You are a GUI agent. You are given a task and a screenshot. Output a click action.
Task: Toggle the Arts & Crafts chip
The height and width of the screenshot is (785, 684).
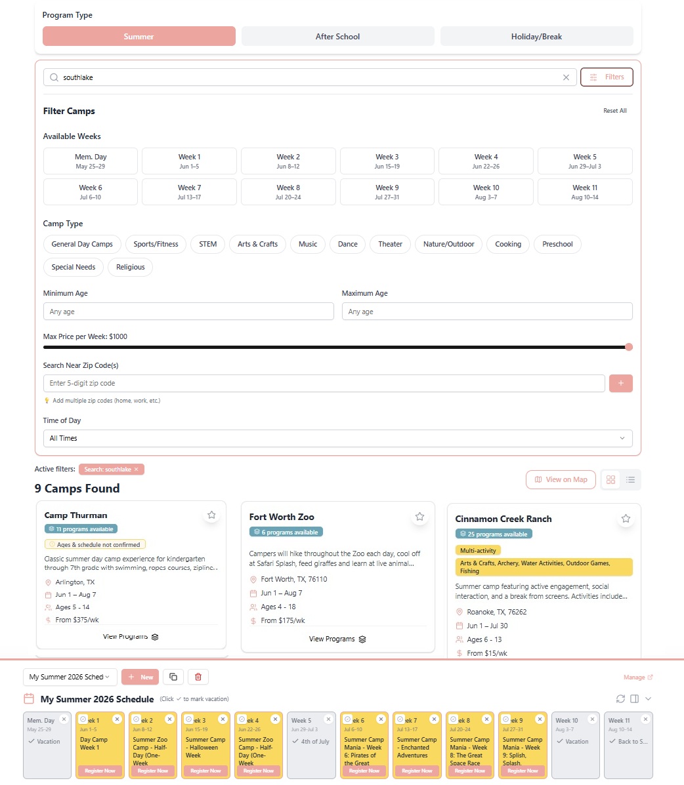[257, 245]
